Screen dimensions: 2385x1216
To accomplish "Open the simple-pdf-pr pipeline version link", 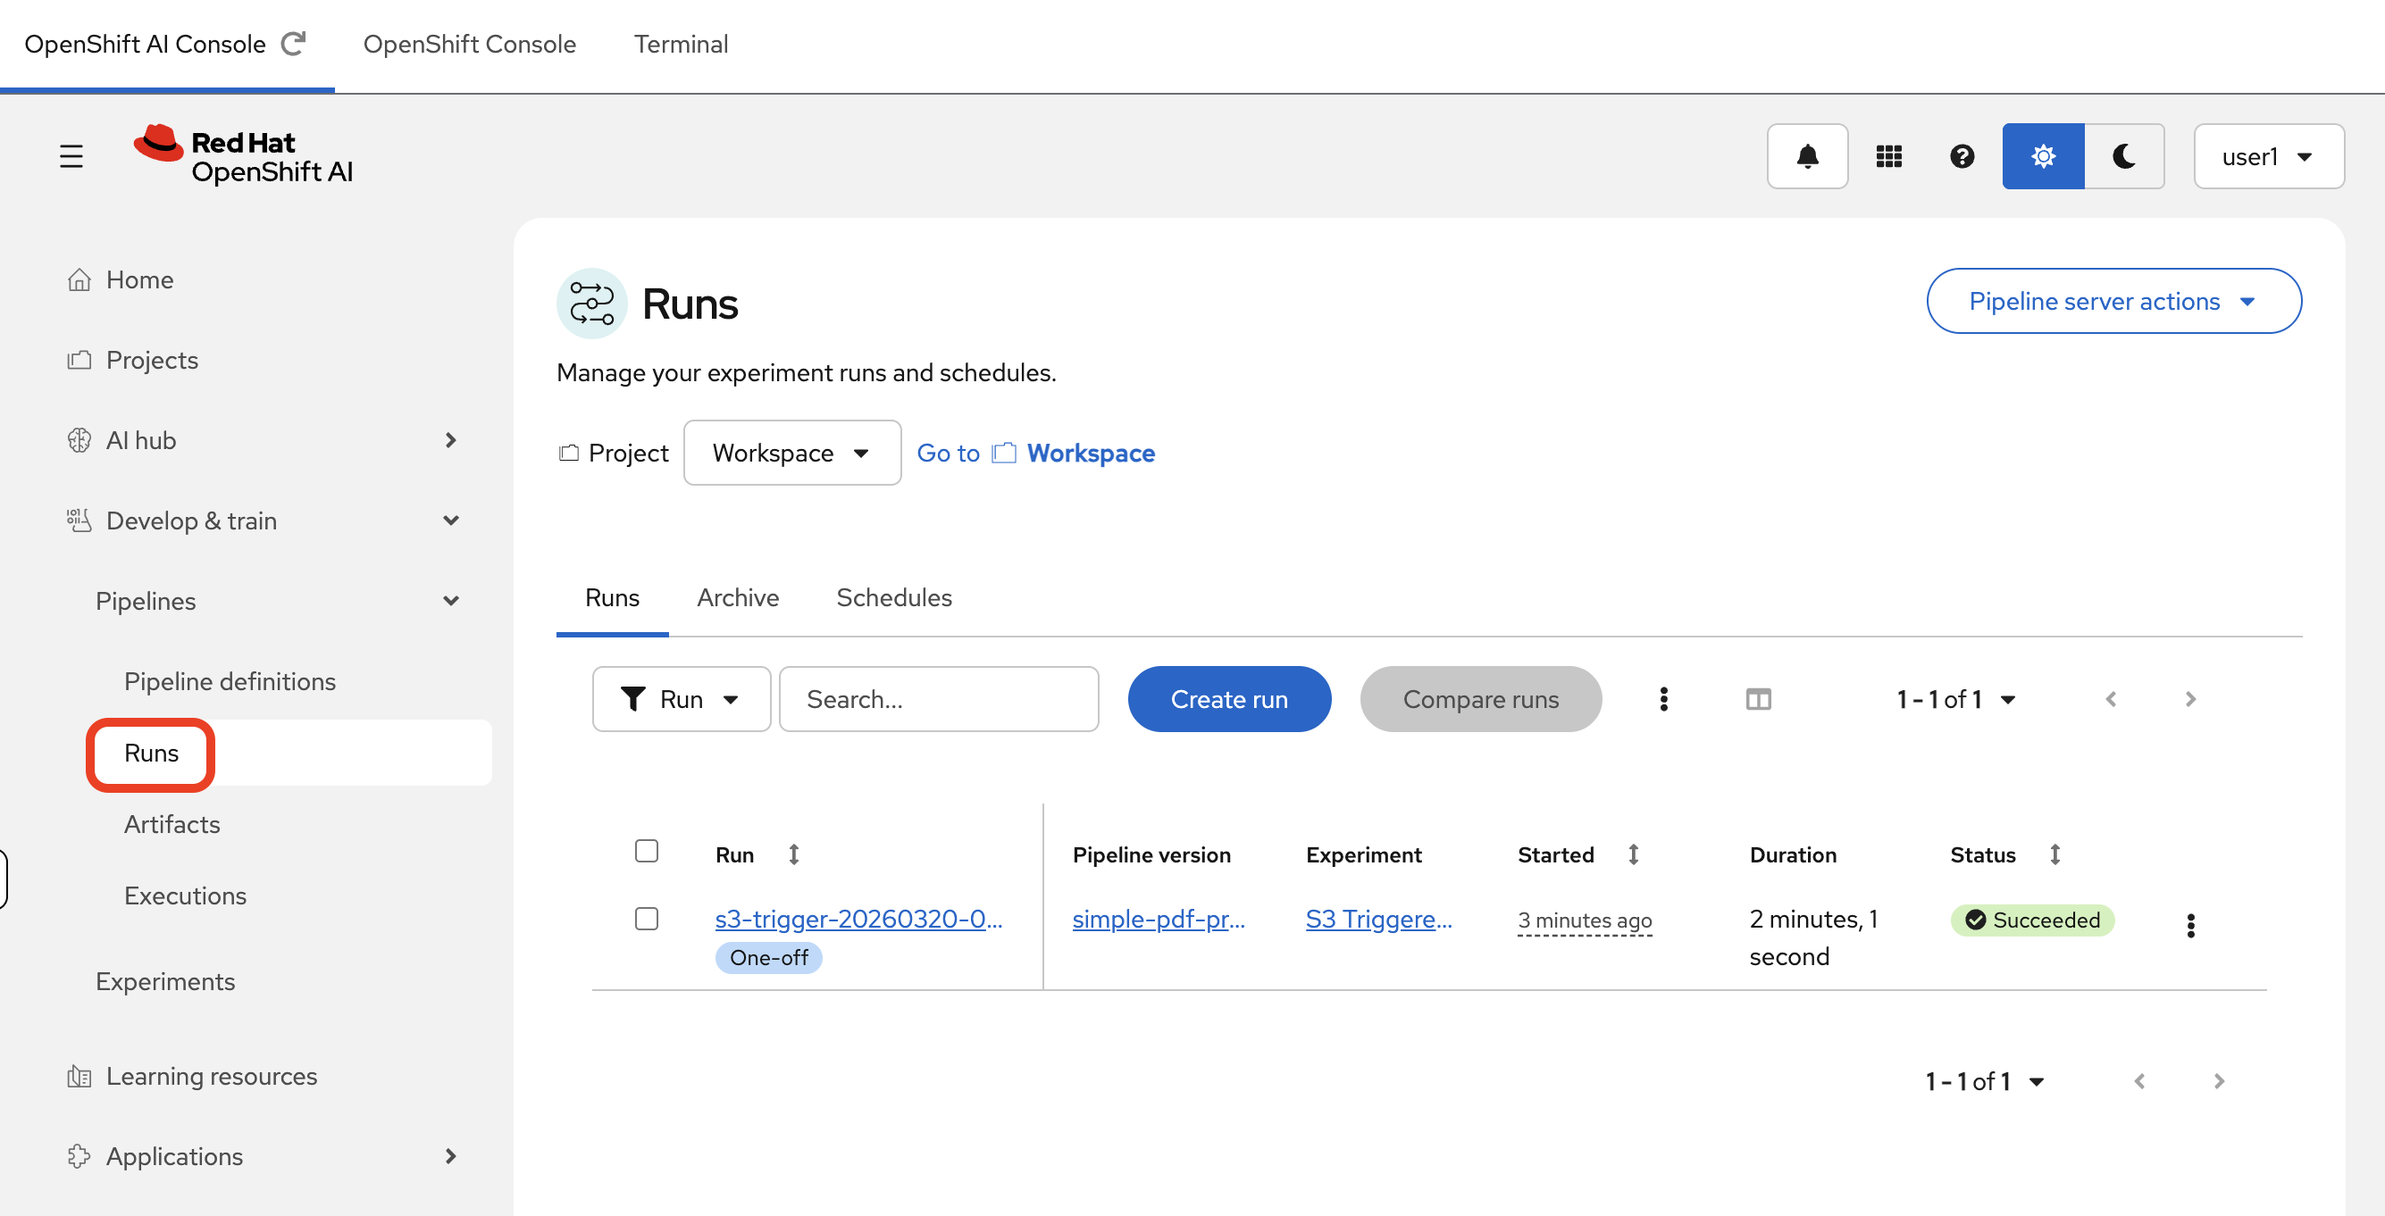I will click(1158, 919).
